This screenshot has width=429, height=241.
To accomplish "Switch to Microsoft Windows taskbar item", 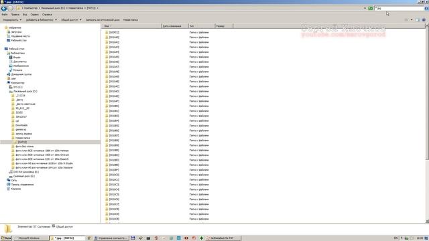I will tap(31, 238).
